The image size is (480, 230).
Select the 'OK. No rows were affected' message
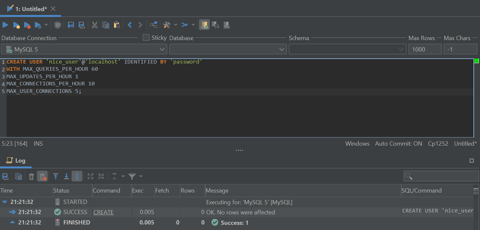pyautogui.click(x=240, y=212)
